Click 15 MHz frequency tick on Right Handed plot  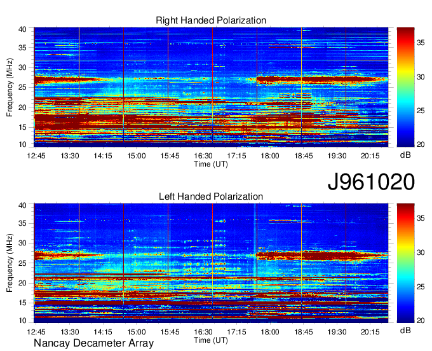coord(22,127)
